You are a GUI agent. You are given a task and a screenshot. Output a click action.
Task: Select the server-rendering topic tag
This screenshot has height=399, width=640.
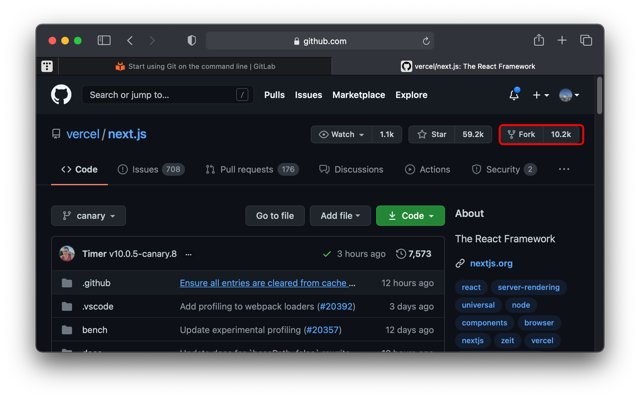tap(529, 287)
